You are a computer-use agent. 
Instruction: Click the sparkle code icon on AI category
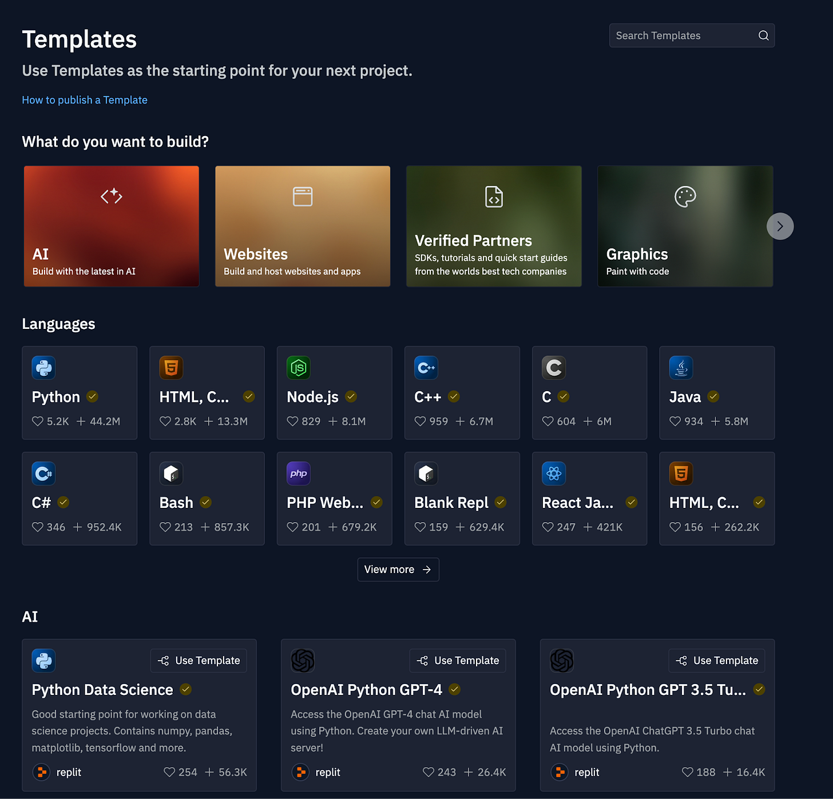pyautogui.click(x=112, y=196)
